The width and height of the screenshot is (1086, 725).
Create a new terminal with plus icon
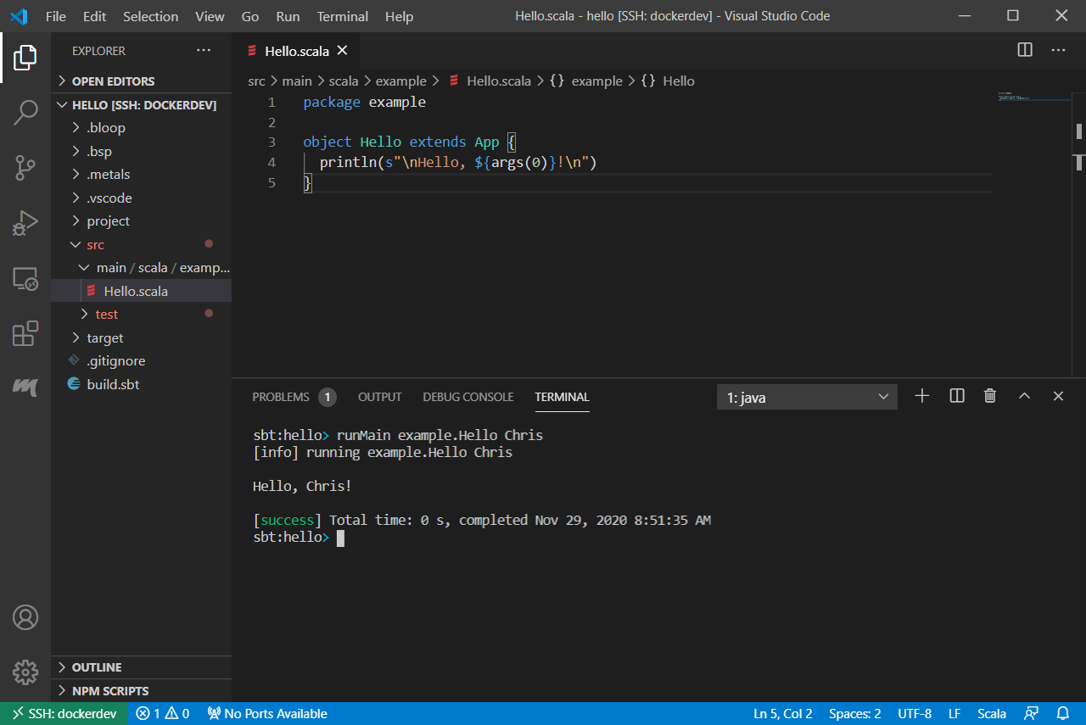[x=922, y=396]
